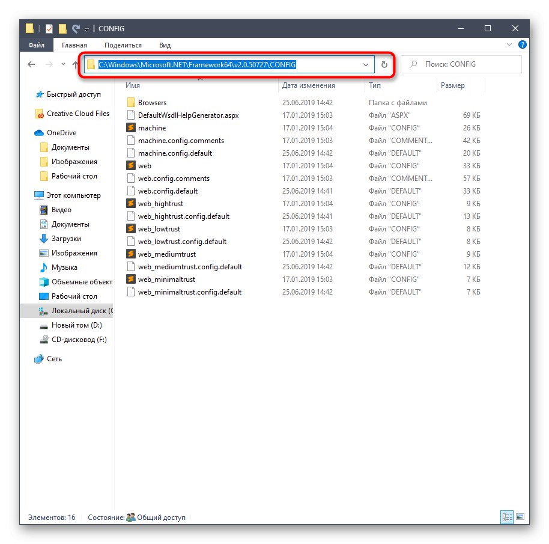This screenshot has width=549, height=544.
Task: Select Новый том (D:) drive
Action: (70, 325)
